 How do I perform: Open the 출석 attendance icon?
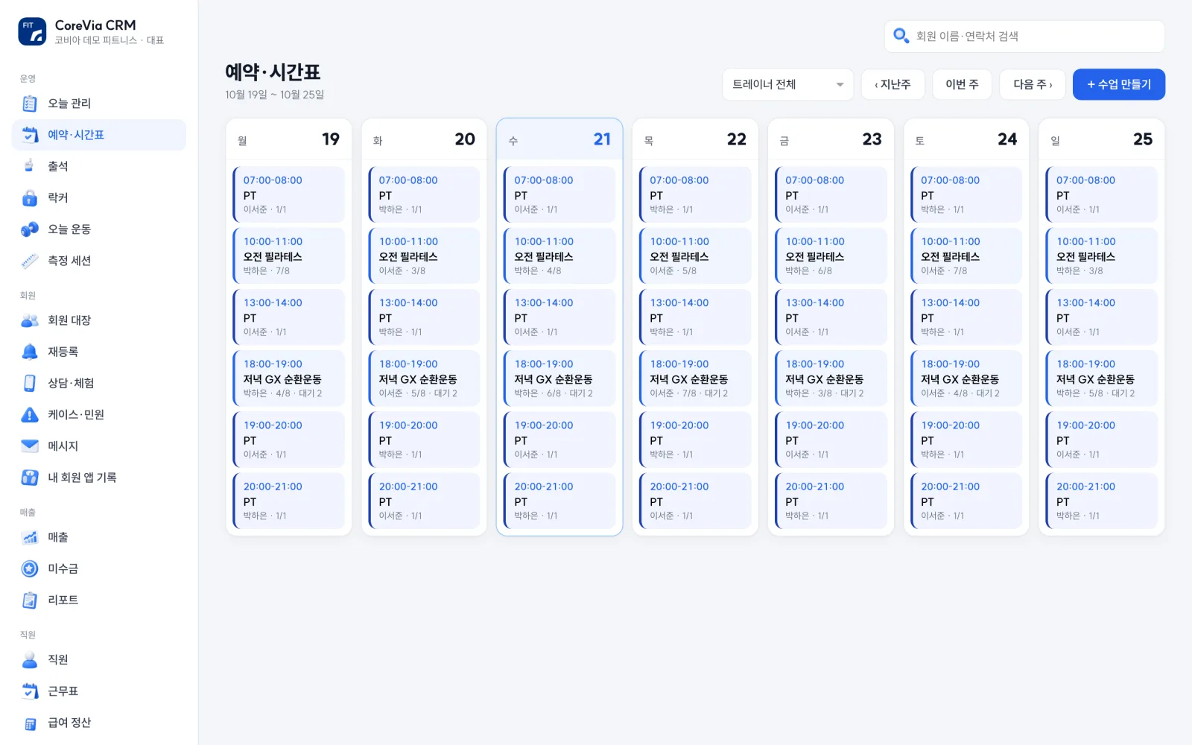pyautogui.click(x=30, y=166)
